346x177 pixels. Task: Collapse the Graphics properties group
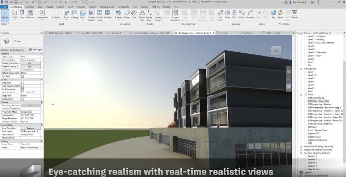pos(42,54)
